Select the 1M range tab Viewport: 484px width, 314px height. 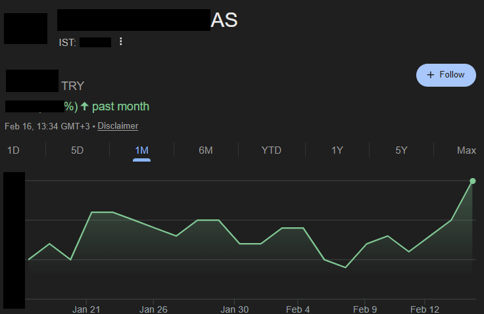coord(141,150)
